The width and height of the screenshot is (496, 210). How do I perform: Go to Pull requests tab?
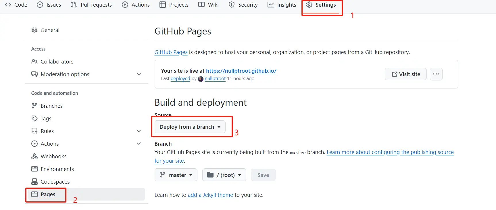91,5
